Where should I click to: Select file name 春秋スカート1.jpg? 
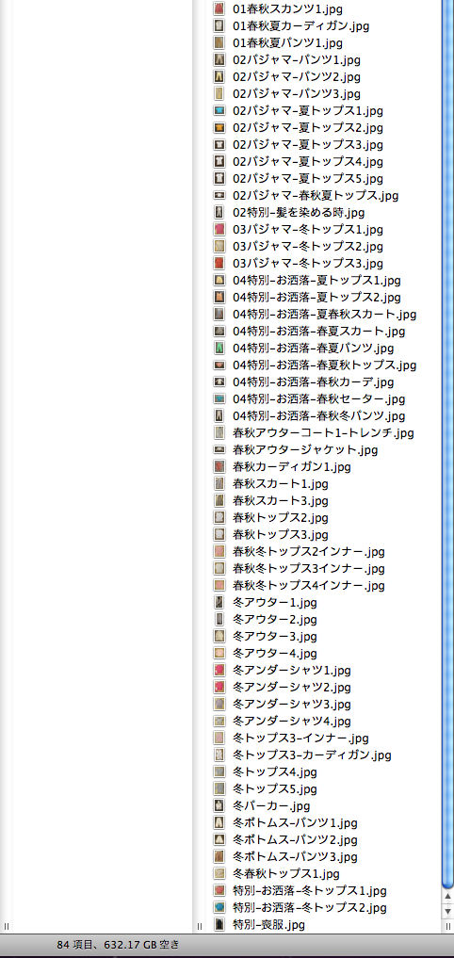(281, 484)
